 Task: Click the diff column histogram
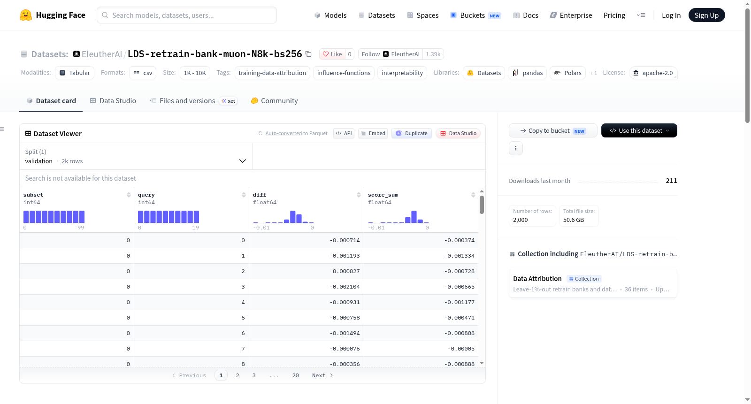coord(284,217)
